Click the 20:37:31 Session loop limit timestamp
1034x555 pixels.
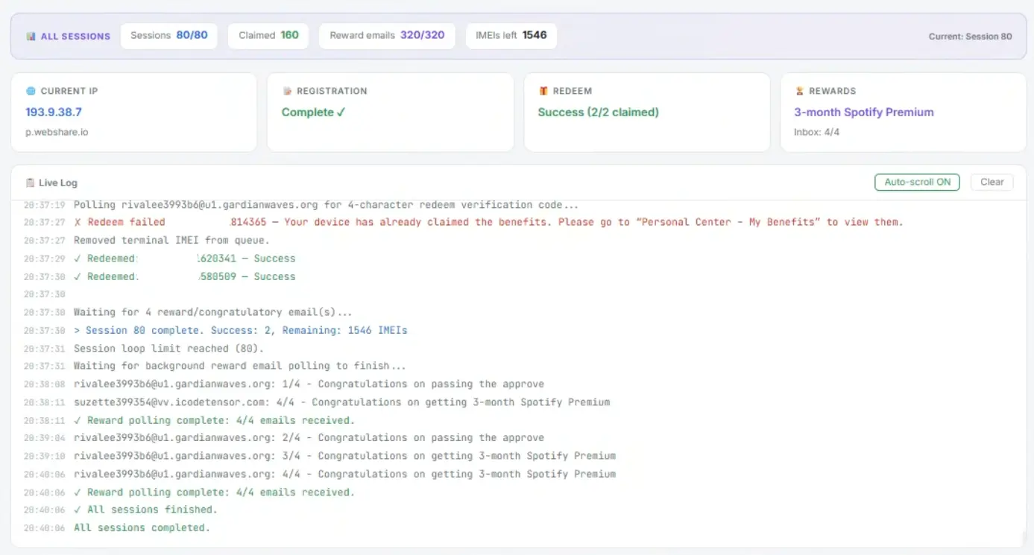44,348
